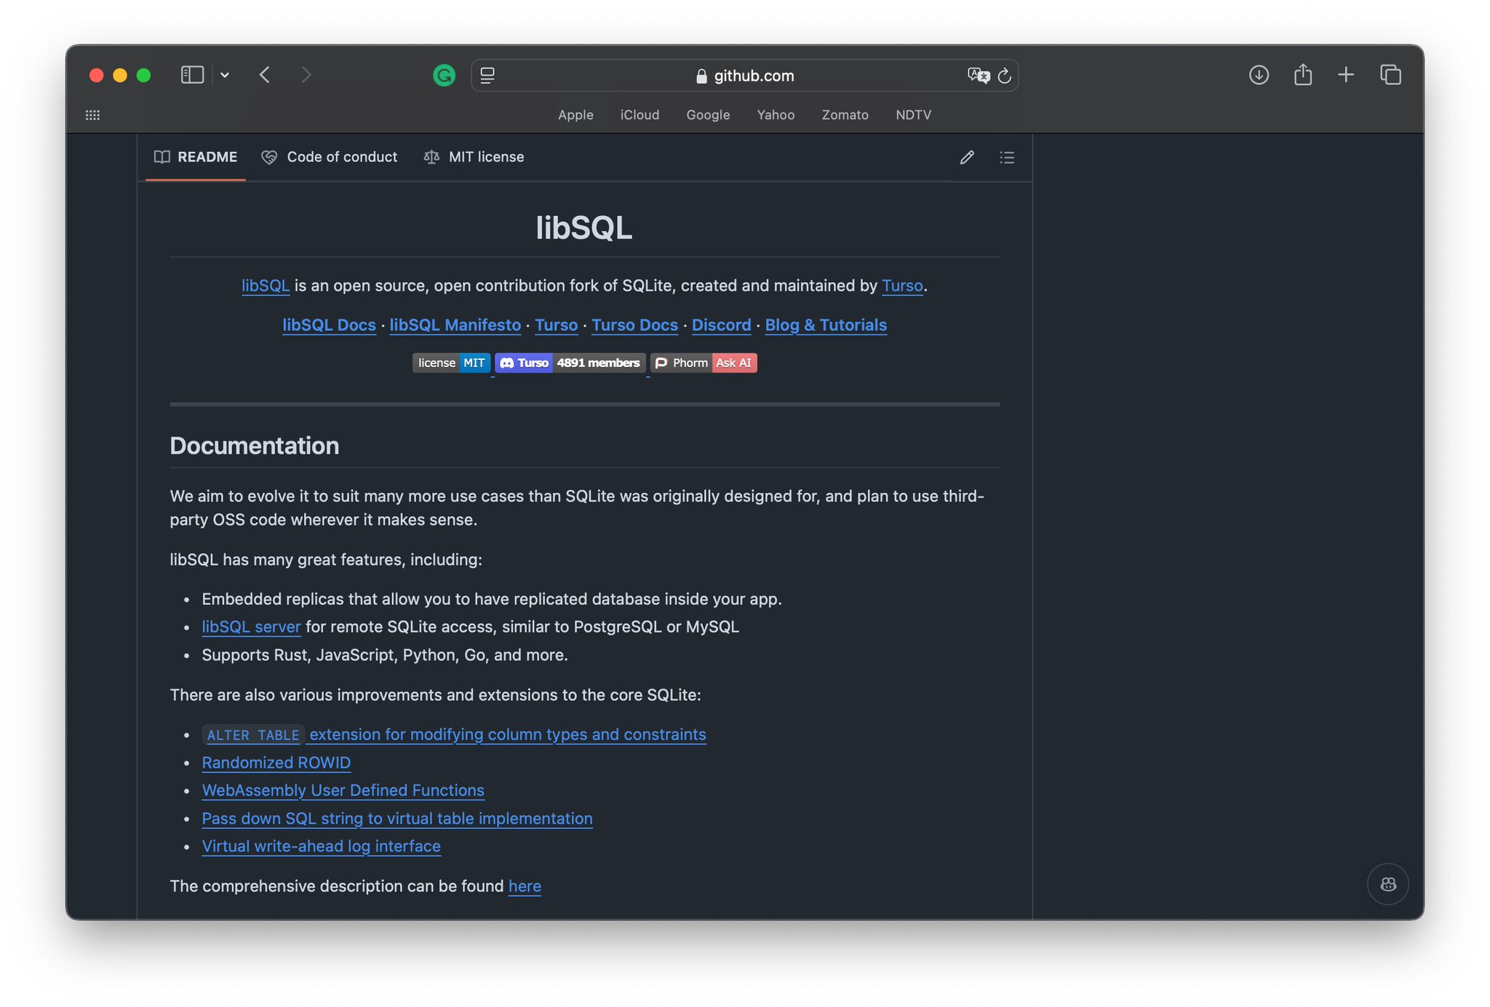Open the Apple bookmark
Image resolution: width=1490 pixels, height=1007 pixels.
[575, 115]
